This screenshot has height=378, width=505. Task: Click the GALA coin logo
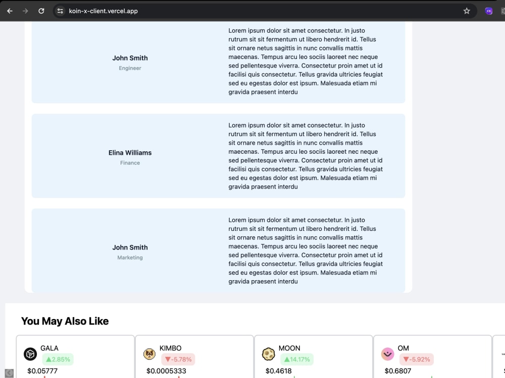click(30, 354)
